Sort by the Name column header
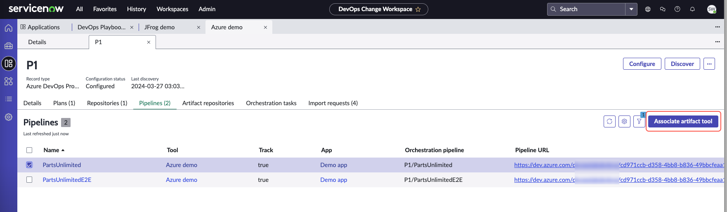This screenshot has height=212, width=727. [54, 150]
